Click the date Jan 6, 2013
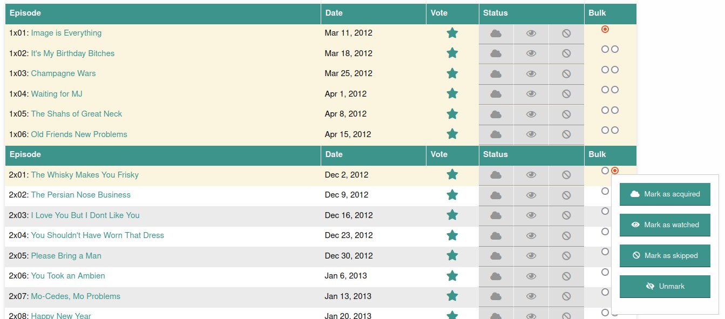This screenshot has height=319, width=725. (x=346, y=276)
